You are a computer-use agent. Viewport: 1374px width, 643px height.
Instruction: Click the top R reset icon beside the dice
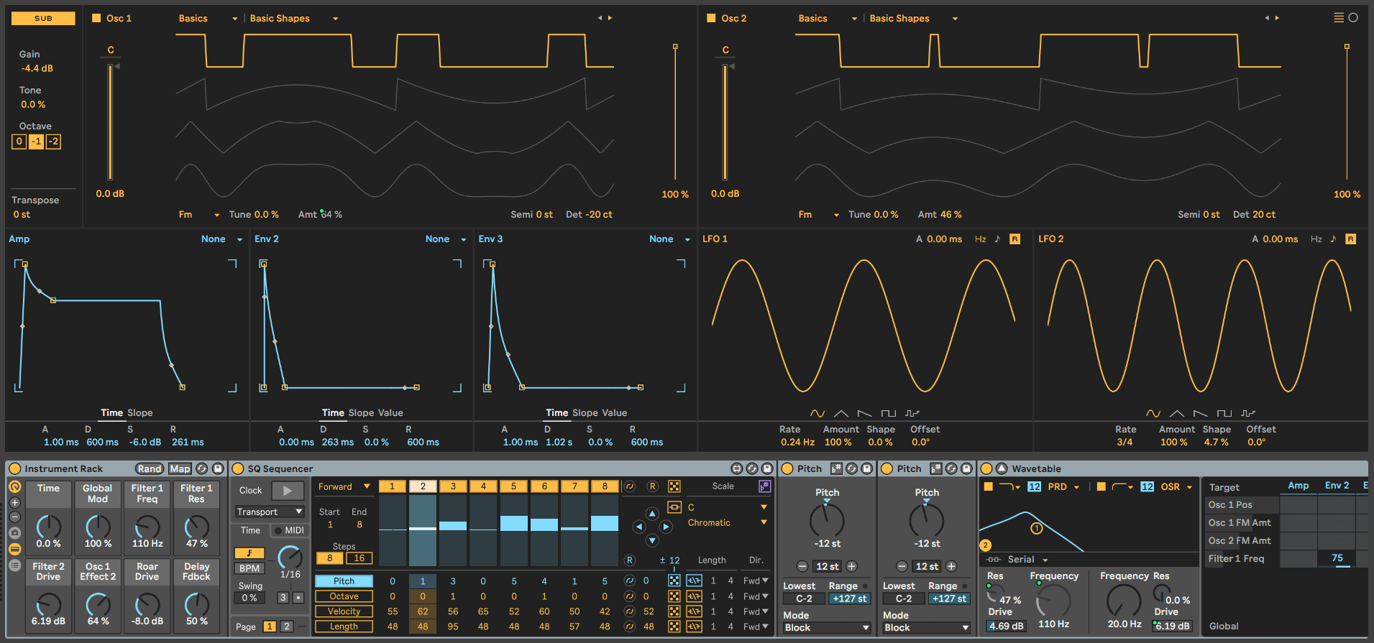click(652, 486)
